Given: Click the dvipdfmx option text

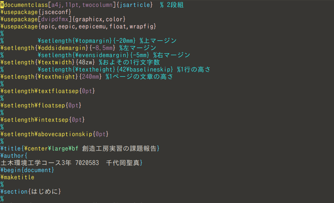Looking at the screenshot, I should pos(55,19).
